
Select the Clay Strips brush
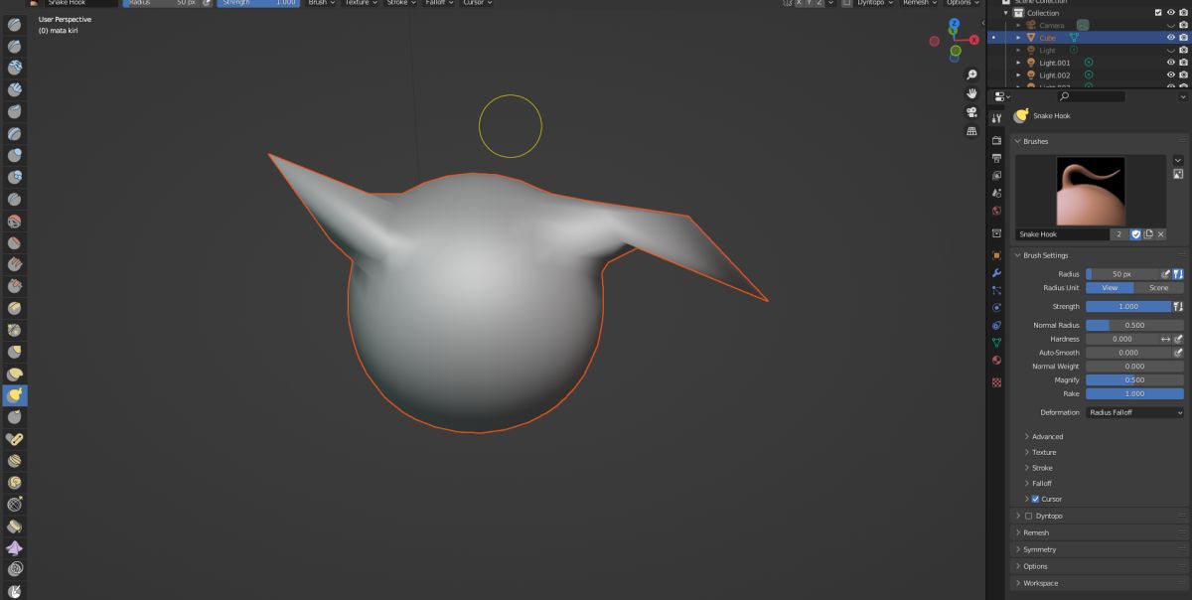pyautogui.click(x=15, y=90)
